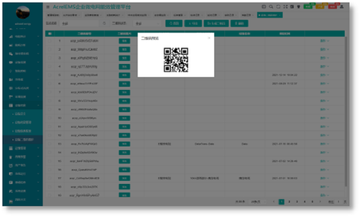The image size is (361, 217).
Task: Close the QR code preview dialog
Action: [x=209, y=38]
